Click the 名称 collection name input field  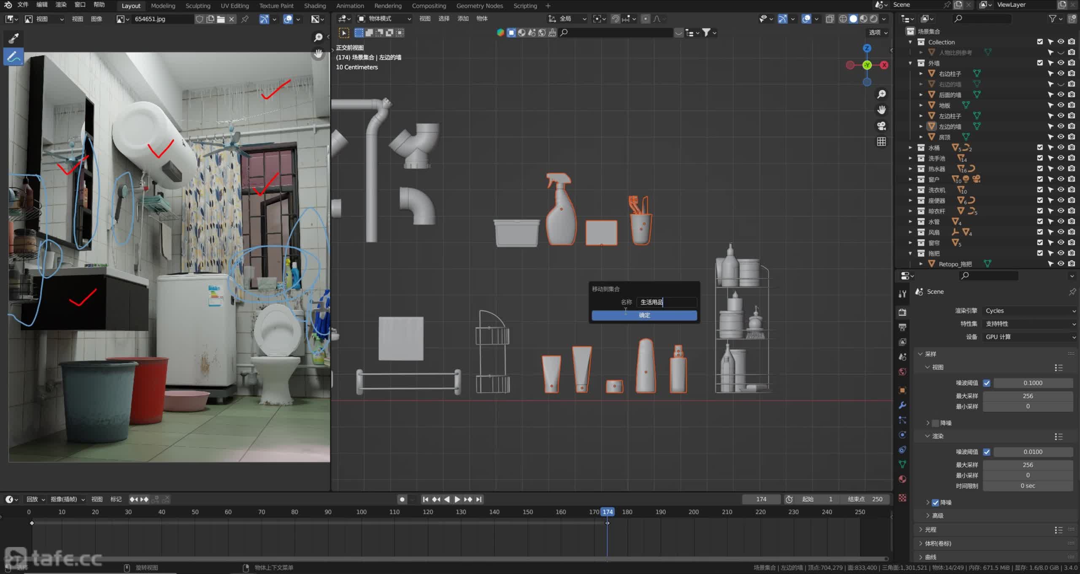coord(667,302)
